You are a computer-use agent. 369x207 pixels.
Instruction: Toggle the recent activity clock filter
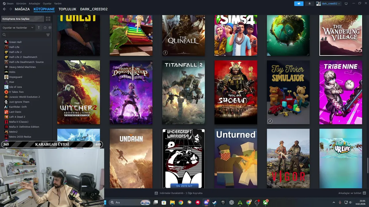click(45, 28)
